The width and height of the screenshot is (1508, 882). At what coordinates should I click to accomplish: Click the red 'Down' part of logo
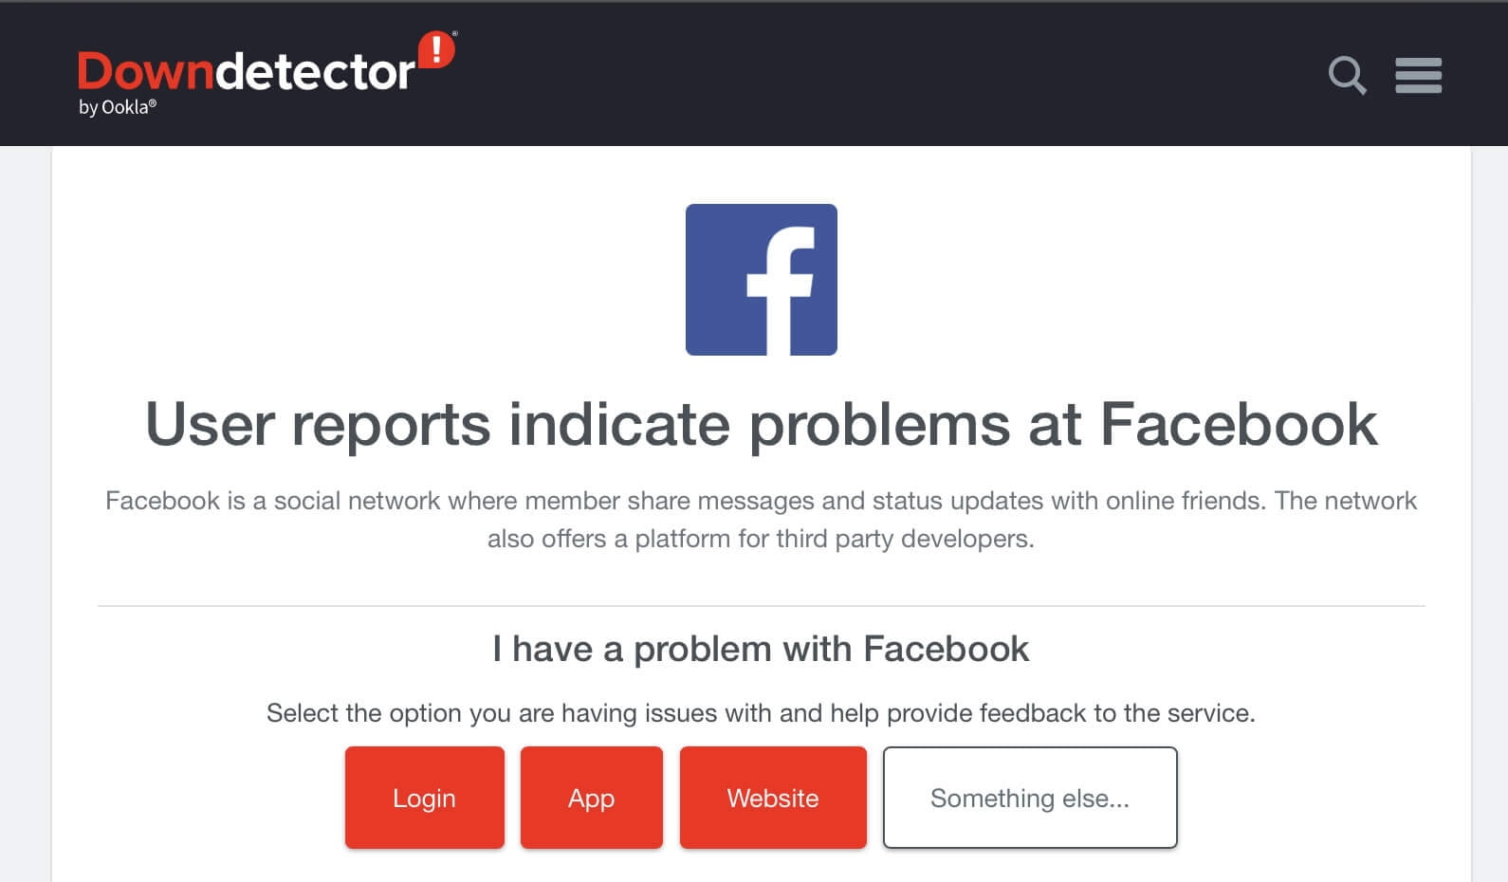tap(146, 72)
